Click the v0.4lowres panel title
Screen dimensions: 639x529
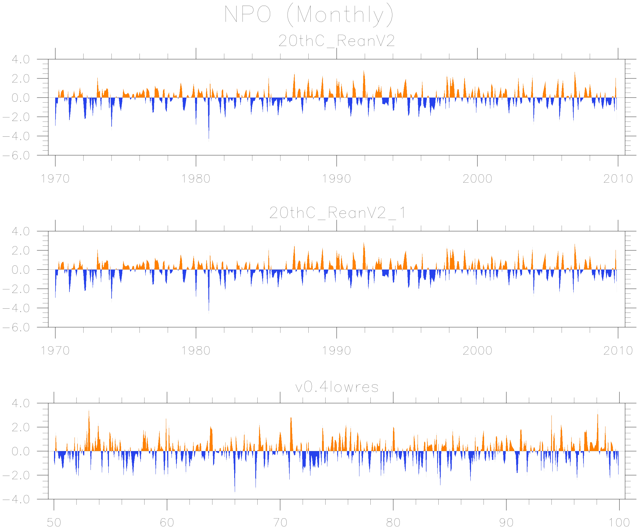(x=337, y=387)
